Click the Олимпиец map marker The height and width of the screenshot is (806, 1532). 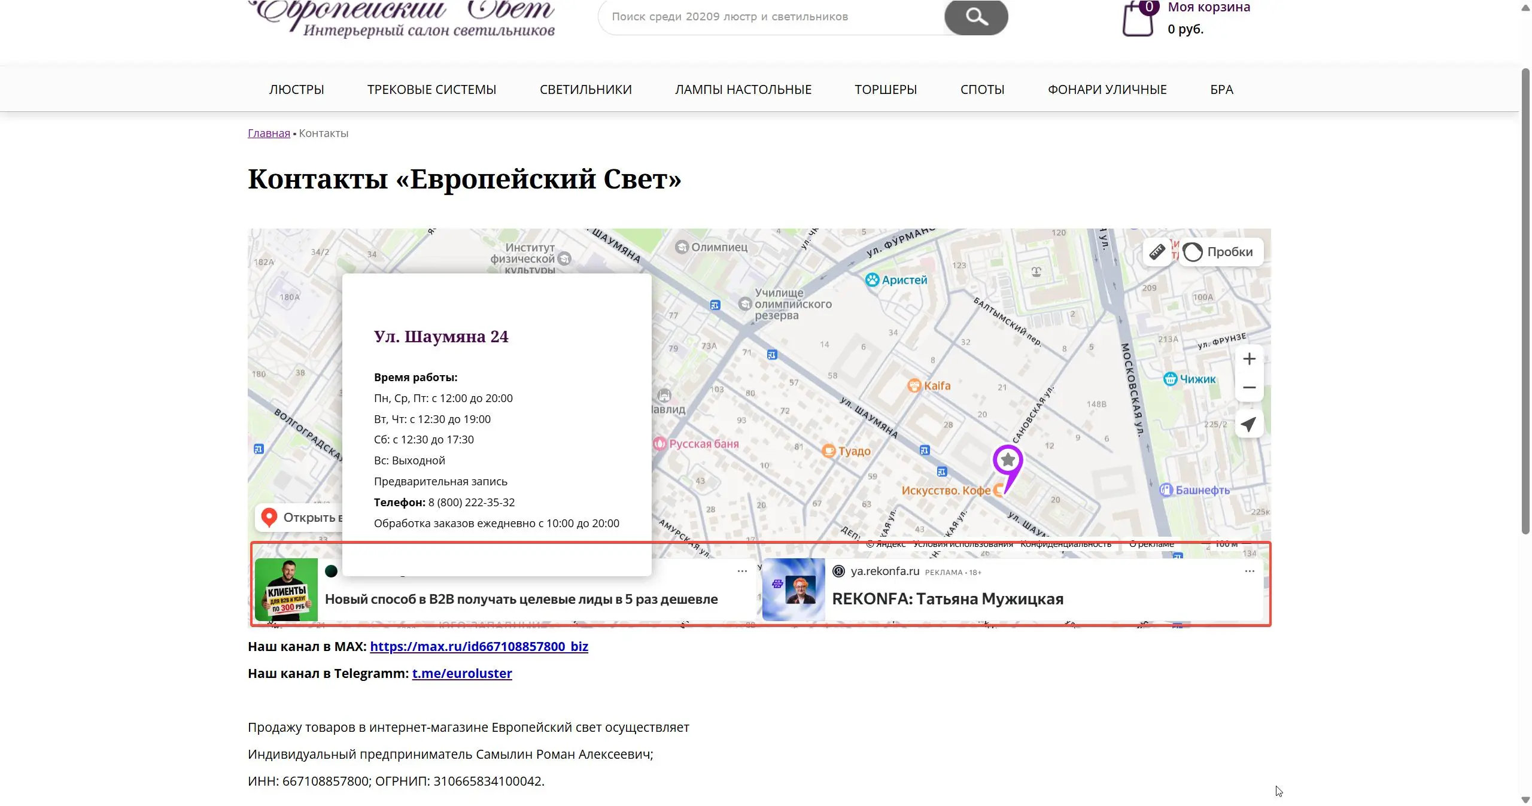[682, 247]
